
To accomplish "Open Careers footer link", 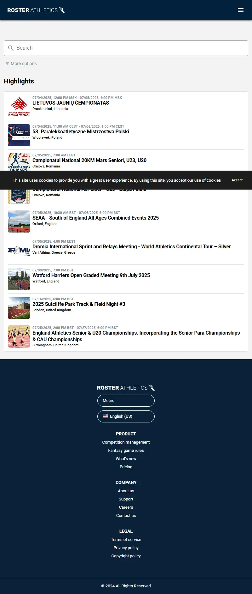I will (x=126, y=507).
